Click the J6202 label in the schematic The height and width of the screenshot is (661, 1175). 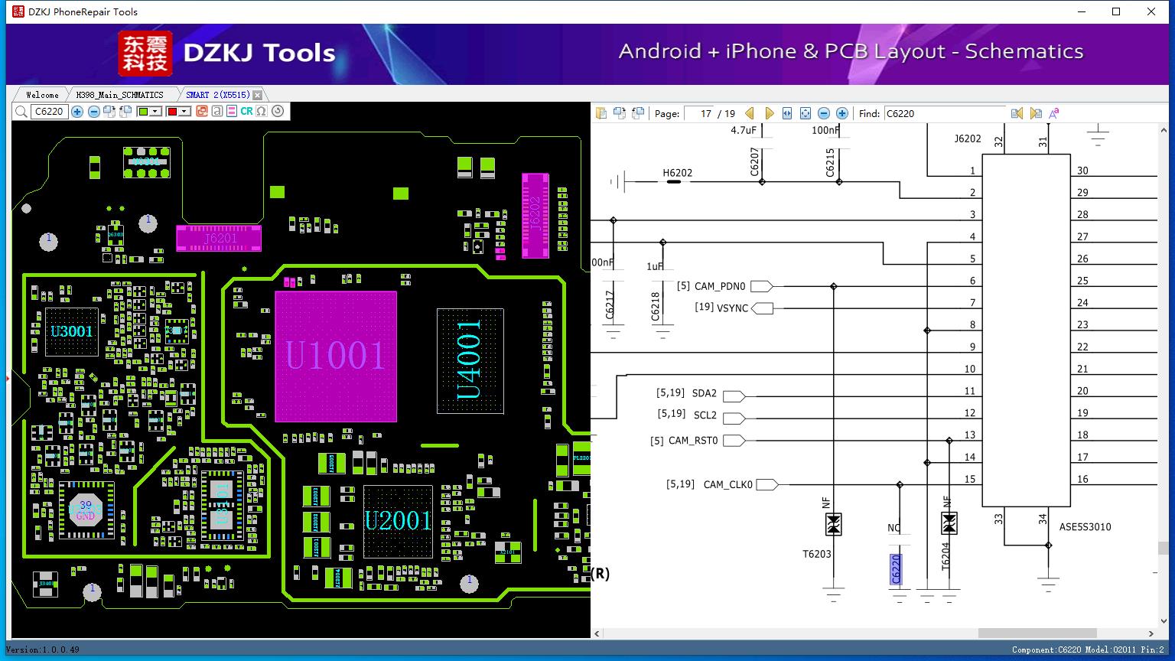tap(968, 139)
